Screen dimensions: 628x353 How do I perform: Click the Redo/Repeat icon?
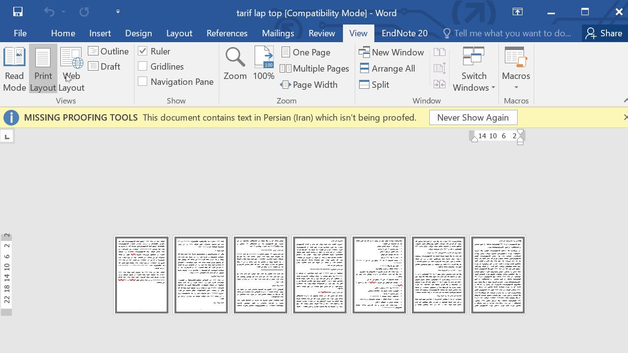point(84,11)
